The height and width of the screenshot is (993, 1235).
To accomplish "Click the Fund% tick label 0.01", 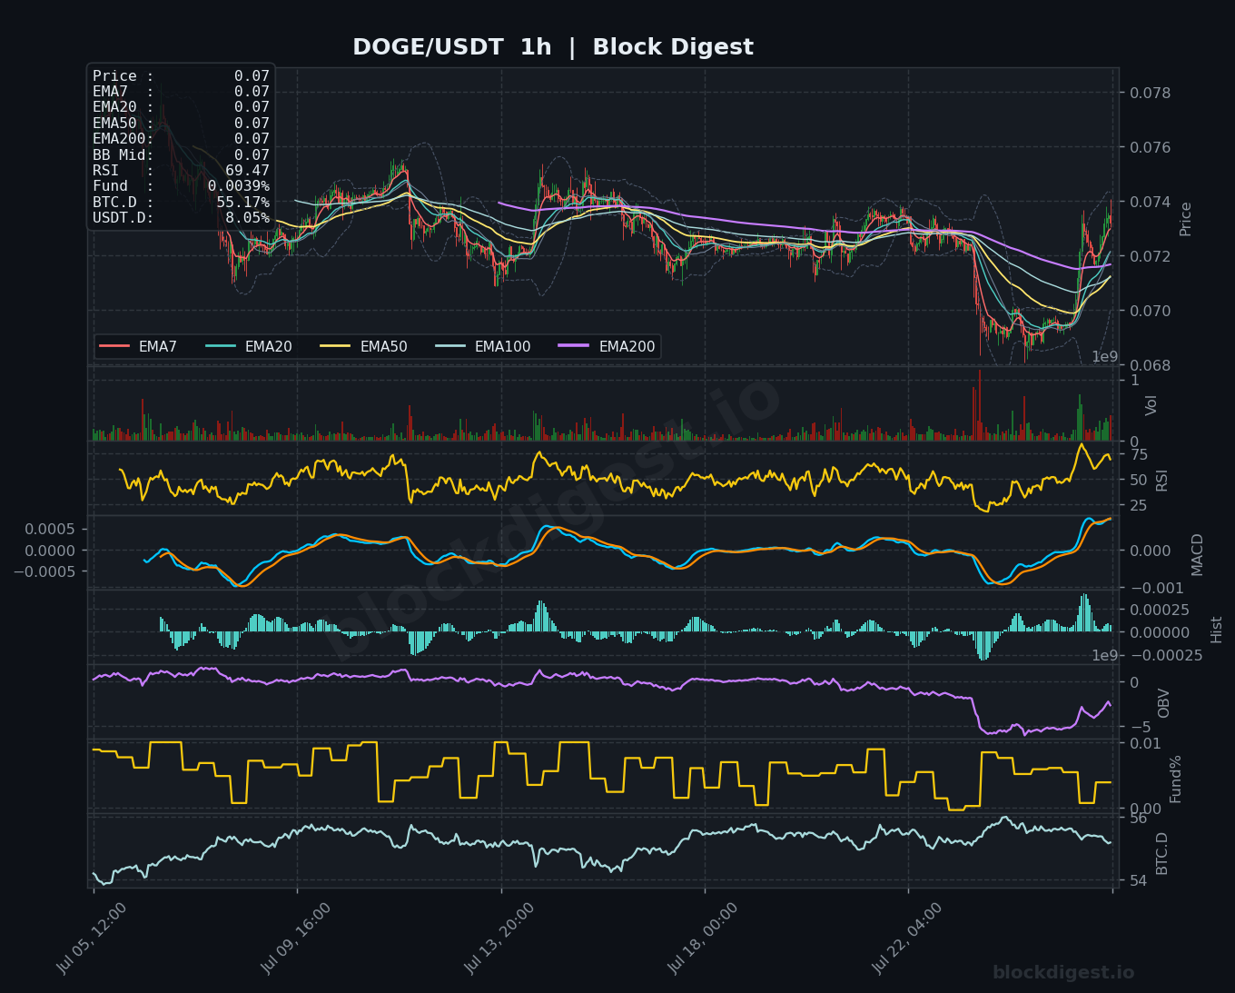I will pyautogui.click(x=1145, y=743).
